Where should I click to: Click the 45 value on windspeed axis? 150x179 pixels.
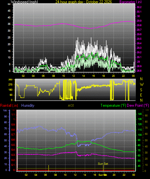click(x=9, y=11)
